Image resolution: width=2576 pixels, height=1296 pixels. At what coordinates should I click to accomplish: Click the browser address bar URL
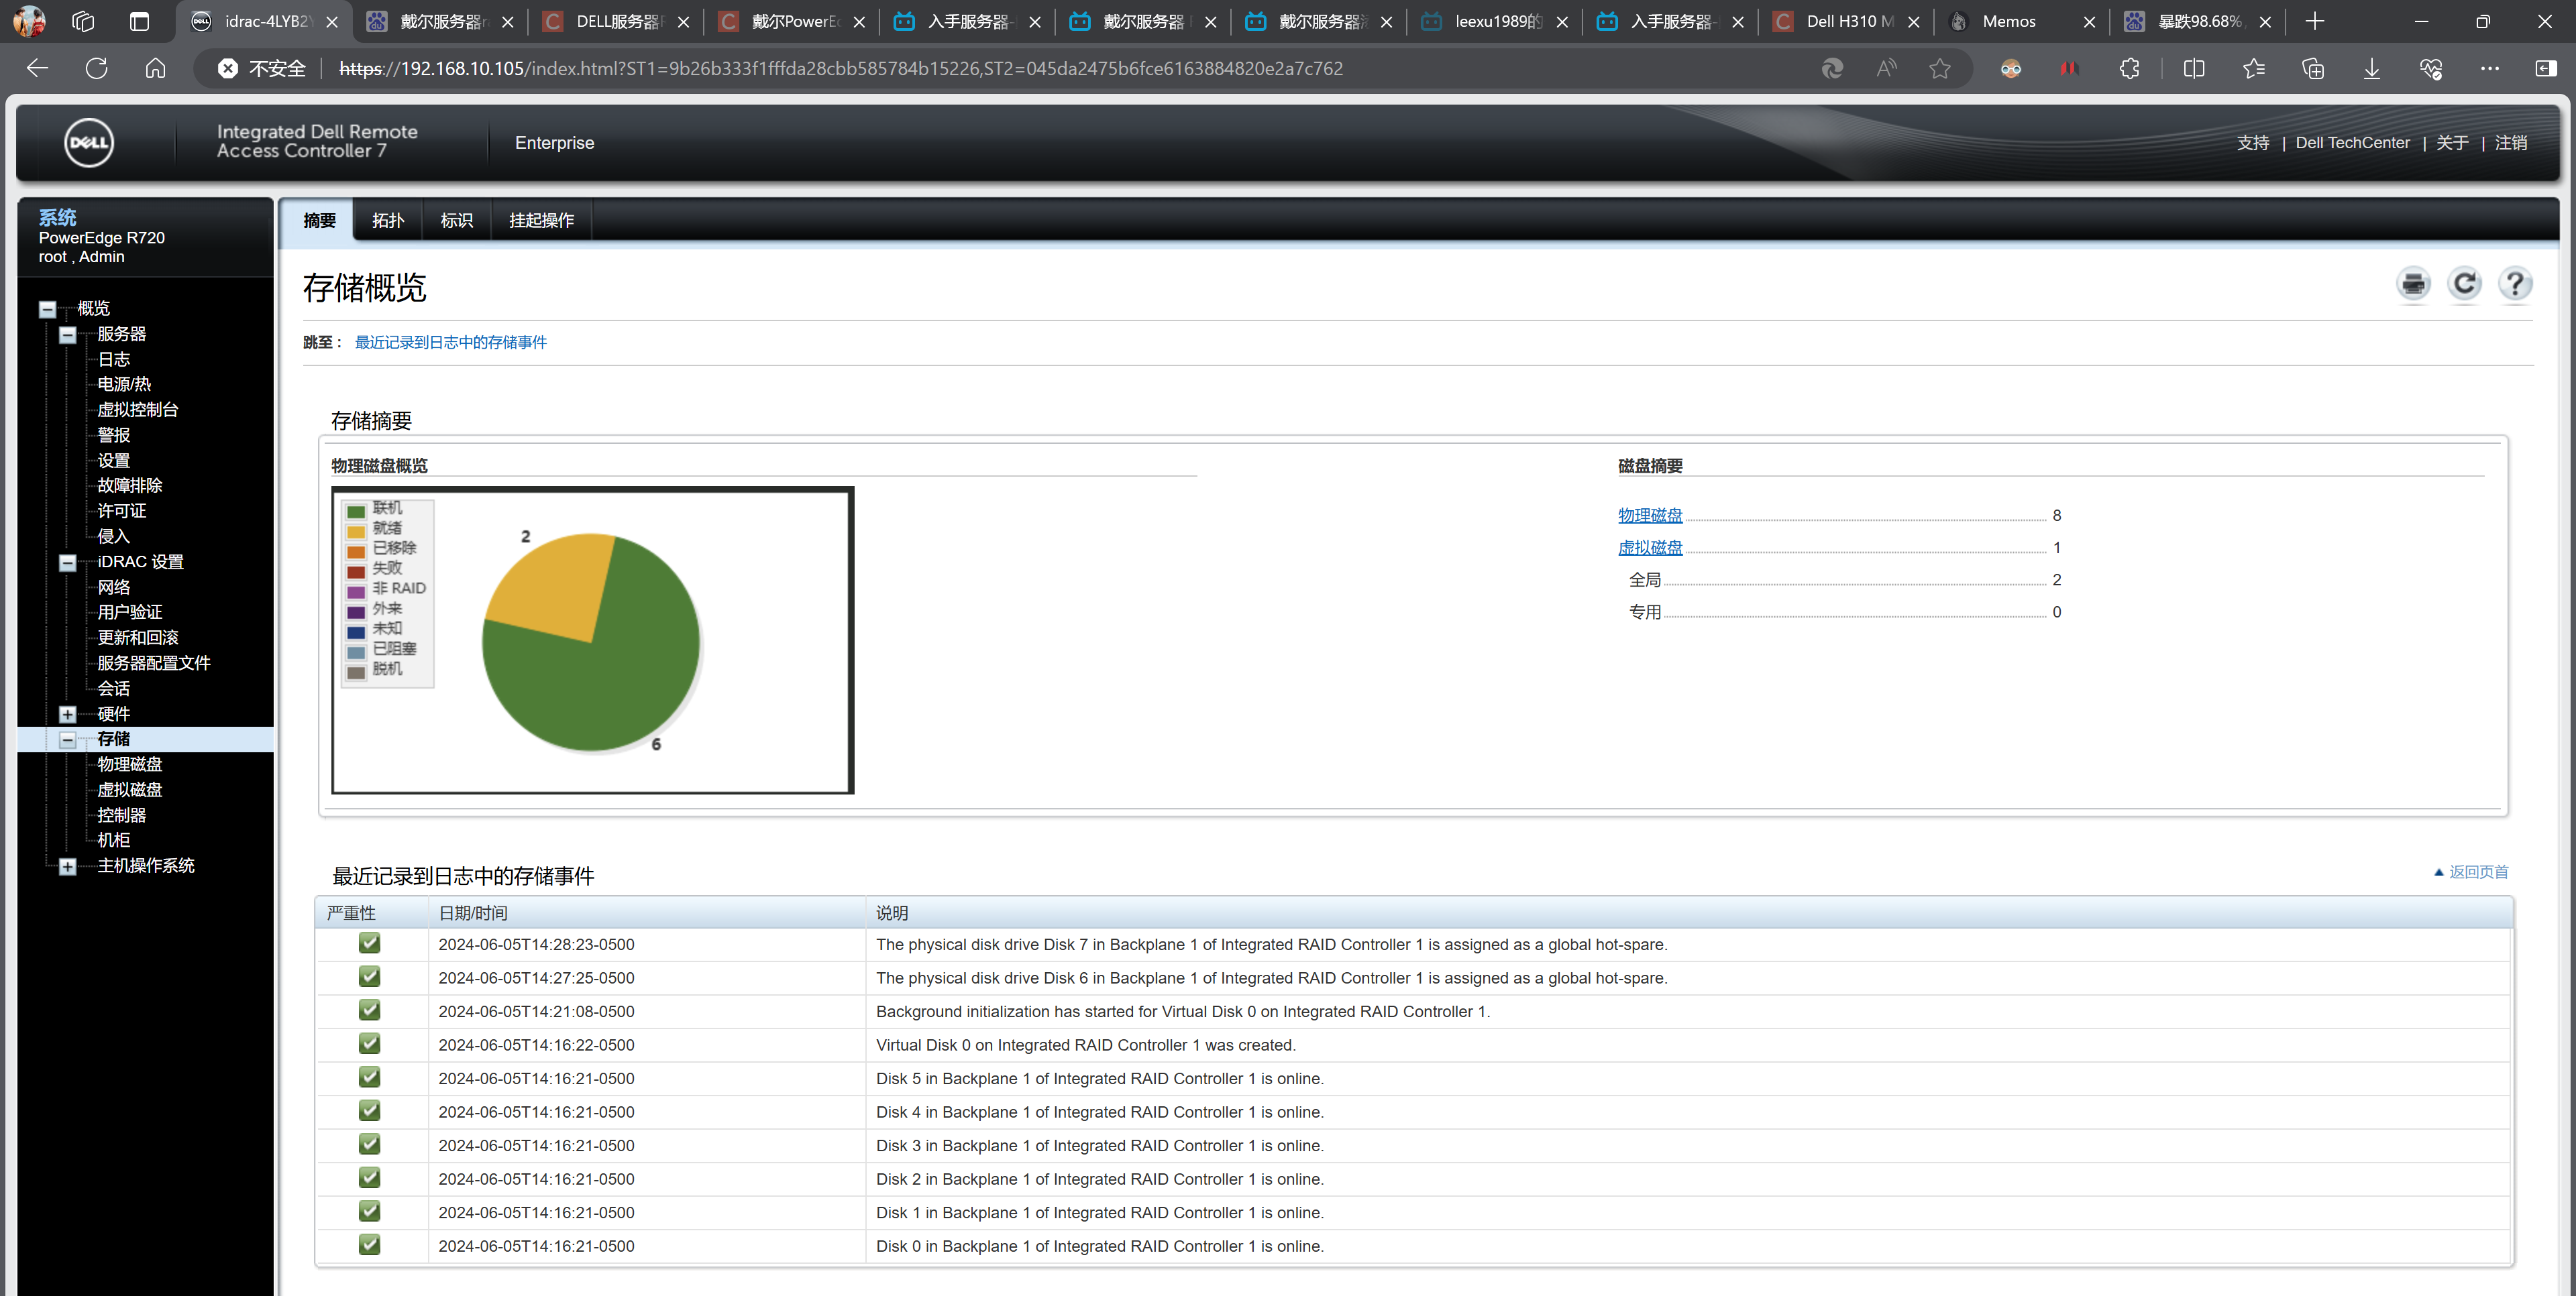[840, 69]
